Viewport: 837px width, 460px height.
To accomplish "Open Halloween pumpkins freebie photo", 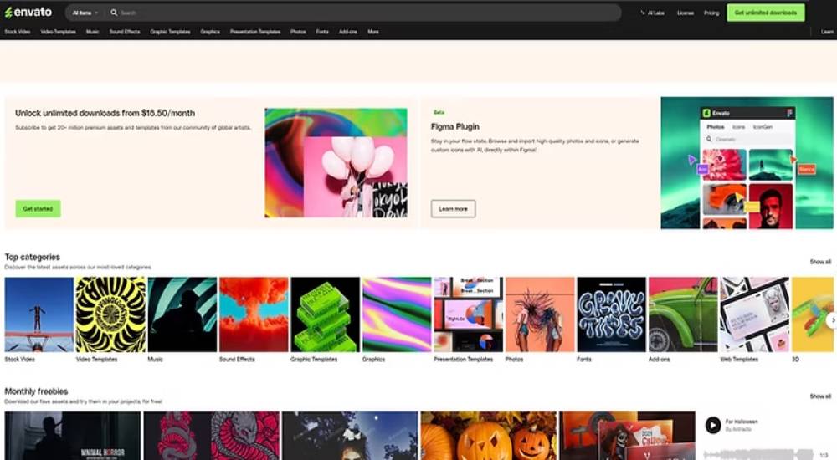I will coord(489,436).
